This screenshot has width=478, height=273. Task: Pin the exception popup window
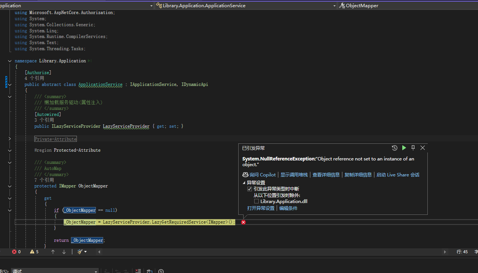[413, 148]
